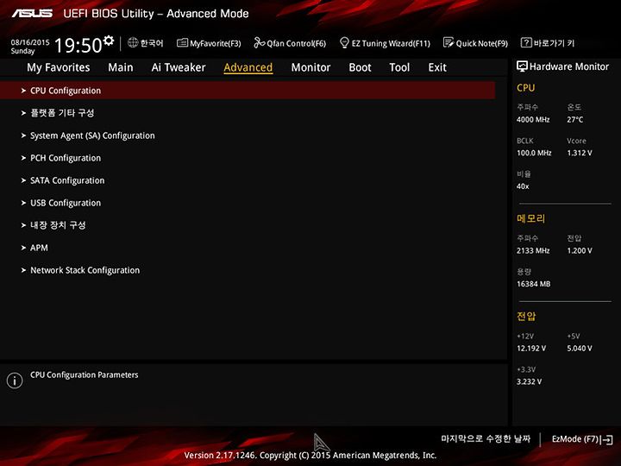This screenshot has width=621, height=466.
Task: Click the CPU Configuration Parameters help text
Action: (85, 375)
